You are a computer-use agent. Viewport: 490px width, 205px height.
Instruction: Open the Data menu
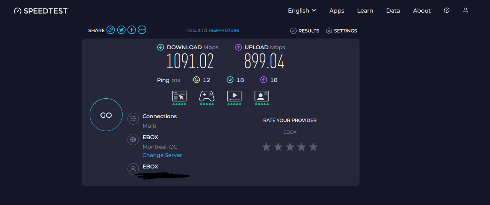click(x=393, y=11)
